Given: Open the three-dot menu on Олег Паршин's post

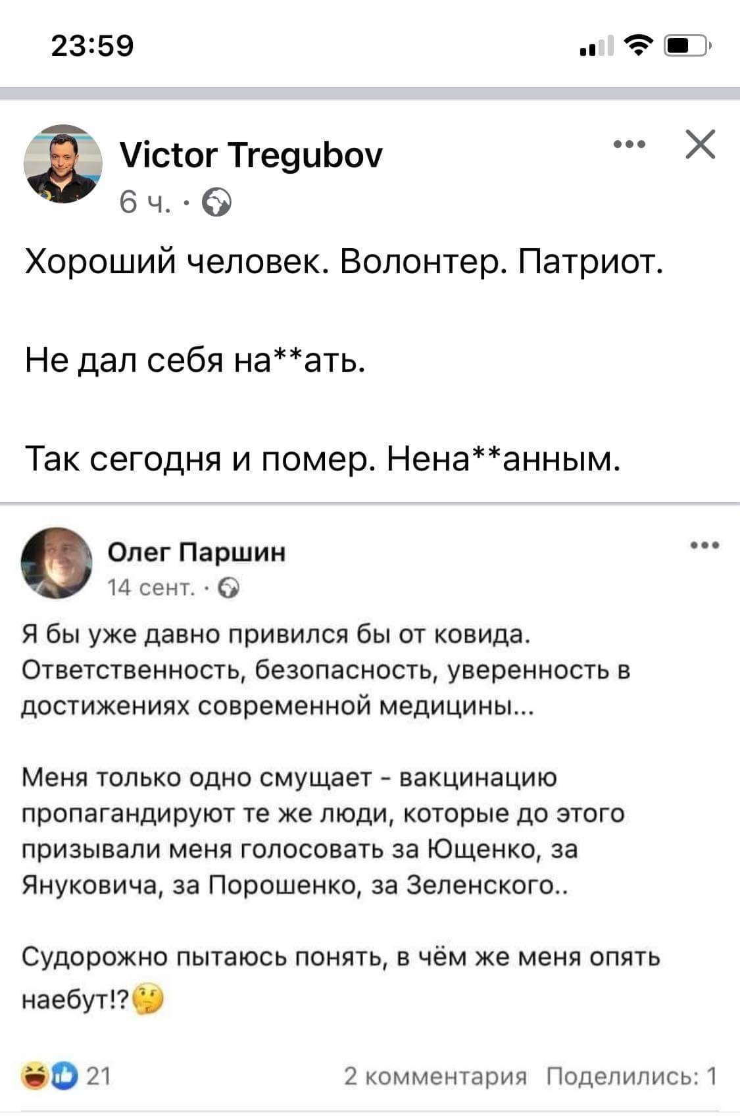Looking at the screenshot, I should point(705,545).
